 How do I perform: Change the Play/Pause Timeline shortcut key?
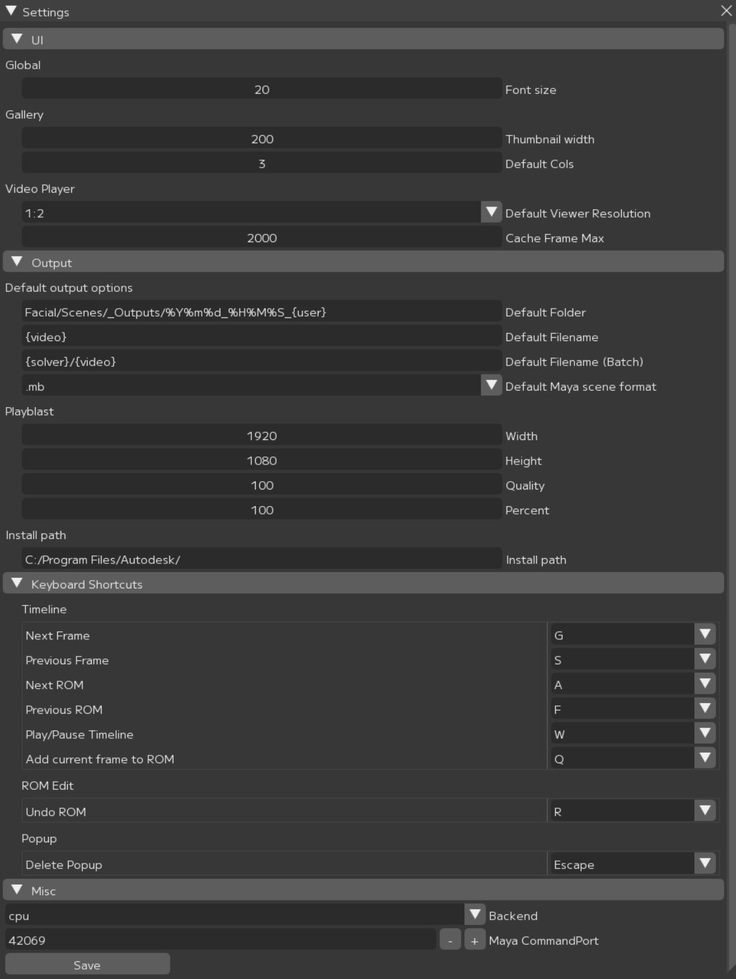tap(704, 734)
